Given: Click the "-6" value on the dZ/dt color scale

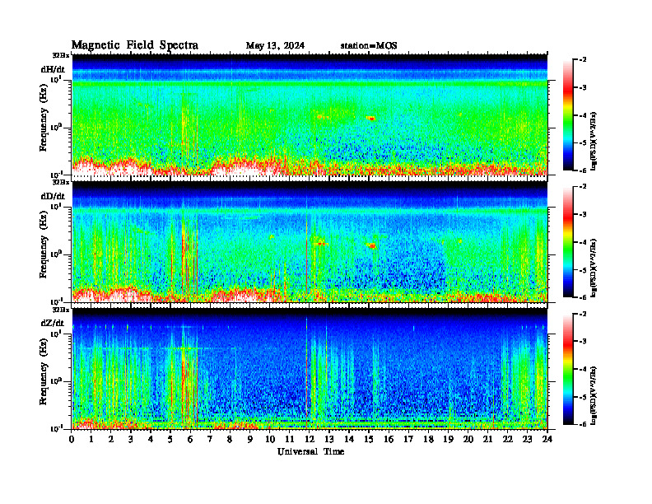Looking at the screenshot, I should click(583, 424).
